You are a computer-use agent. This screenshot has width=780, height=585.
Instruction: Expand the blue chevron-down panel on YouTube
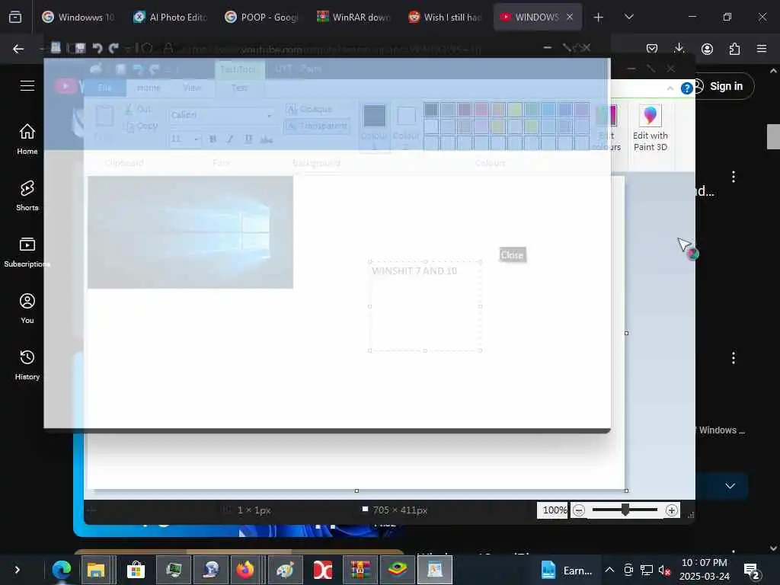click(x=730, y=486)
